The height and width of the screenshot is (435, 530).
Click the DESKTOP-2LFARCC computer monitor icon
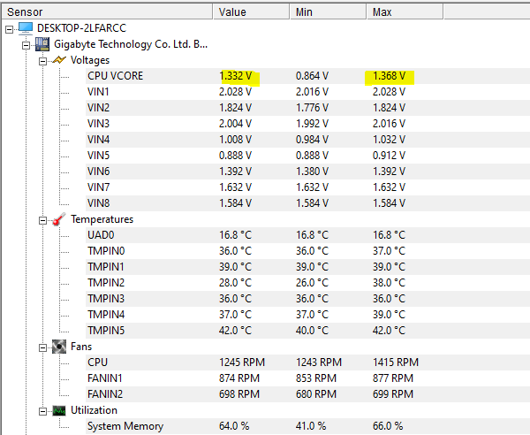click(x=26, y=28)
